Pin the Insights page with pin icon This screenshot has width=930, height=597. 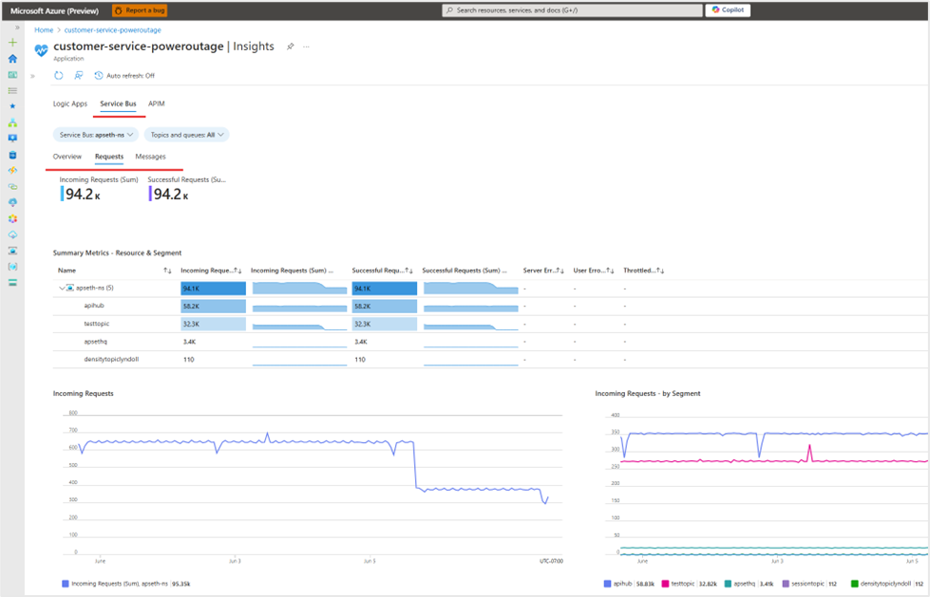pyautogui.click(x=290, y=47)
